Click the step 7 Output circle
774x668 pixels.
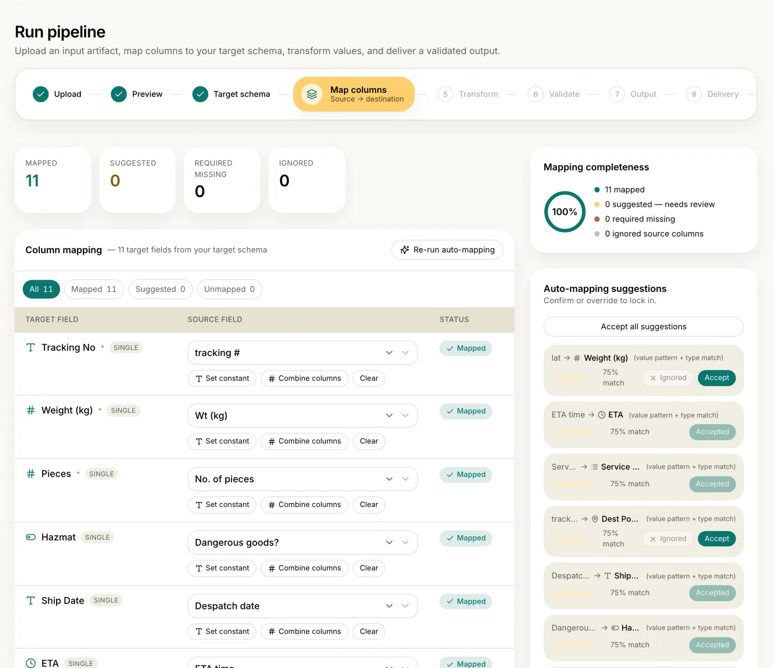click(617, 94)
